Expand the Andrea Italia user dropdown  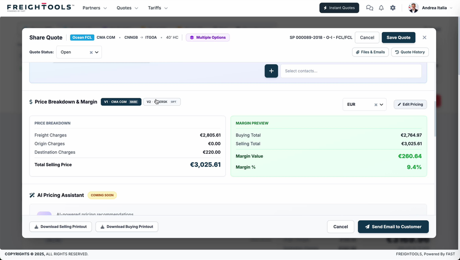(451, 8)
